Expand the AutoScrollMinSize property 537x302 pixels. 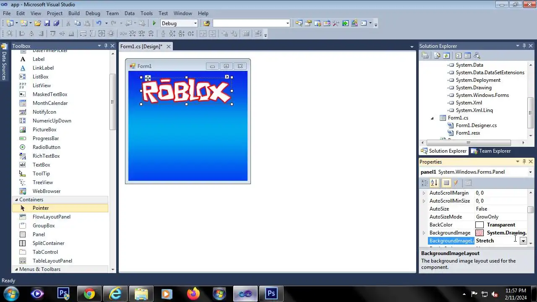pos(424,201)
